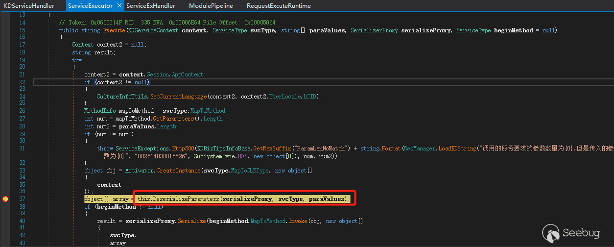Select the ServiceExecutor tab
Viewport: 614px width, 247px height.
89,6
